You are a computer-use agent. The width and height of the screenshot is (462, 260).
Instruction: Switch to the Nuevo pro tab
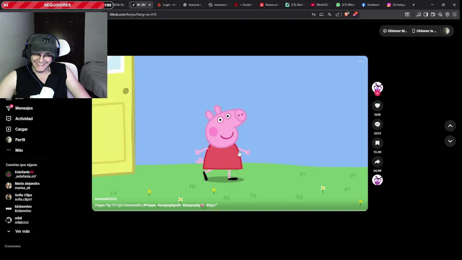[270, 5]
